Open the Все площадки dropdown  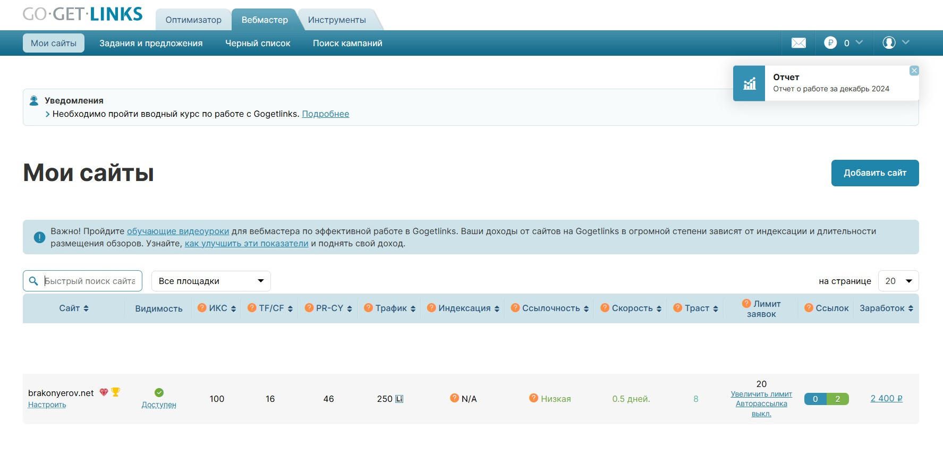(x=211, y=281)
